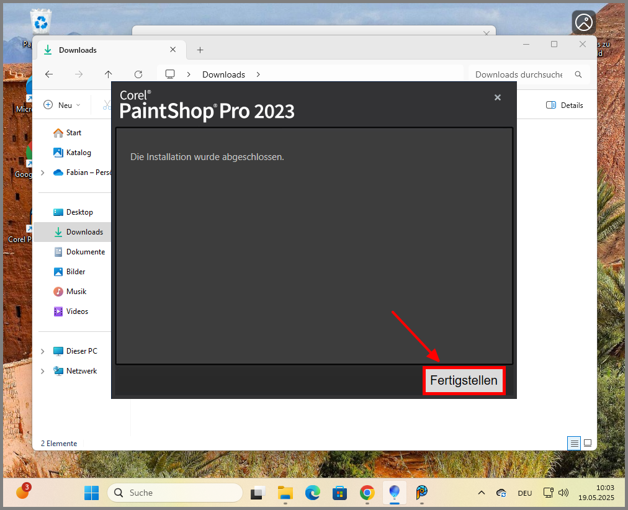Switch to large icons view at the bottom right

pos(587,443)
